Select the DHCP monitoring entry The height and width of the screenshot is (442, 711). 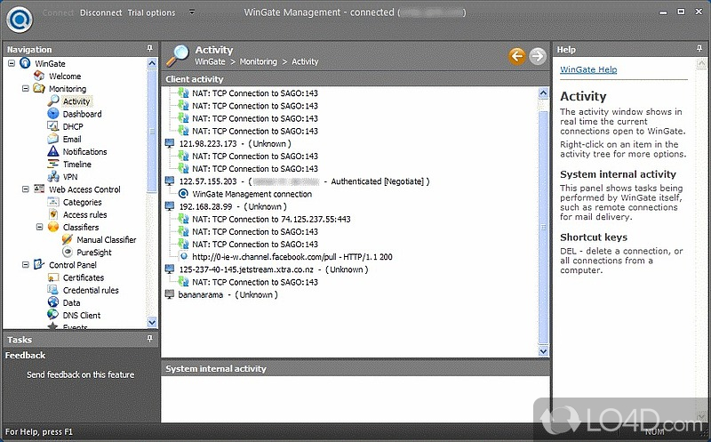tap(73, 126)
